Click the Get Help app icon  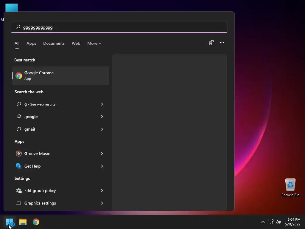[x=19, y=166]
